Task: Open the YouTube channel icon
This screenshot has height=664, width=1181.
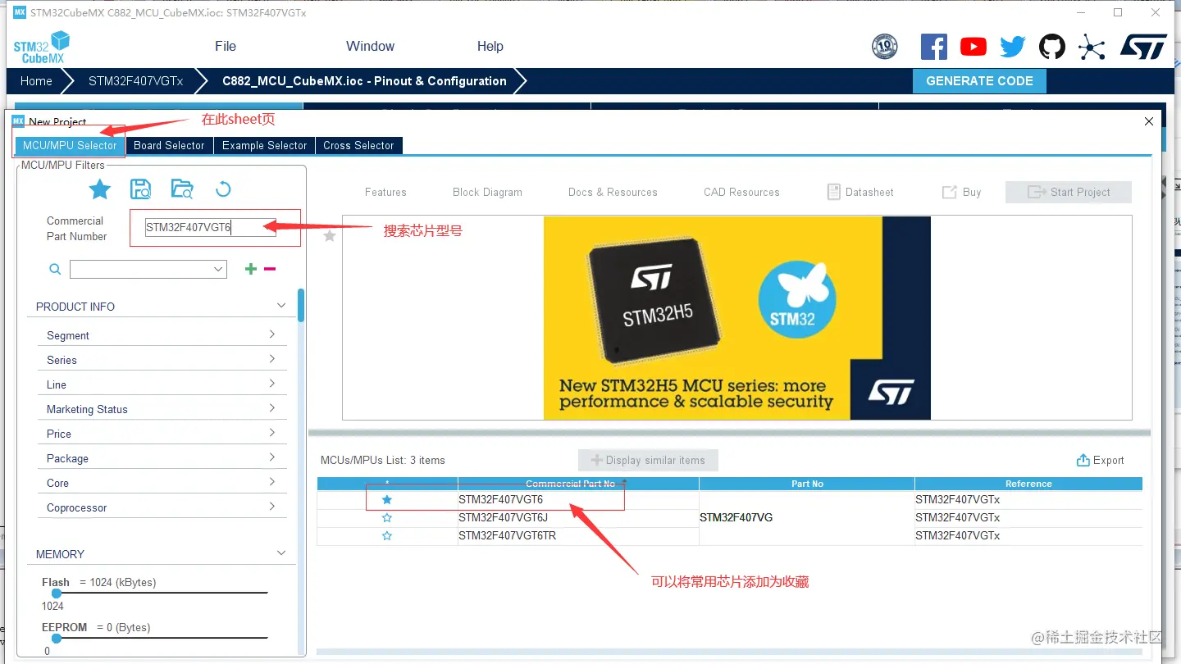Action: (974, 47)
